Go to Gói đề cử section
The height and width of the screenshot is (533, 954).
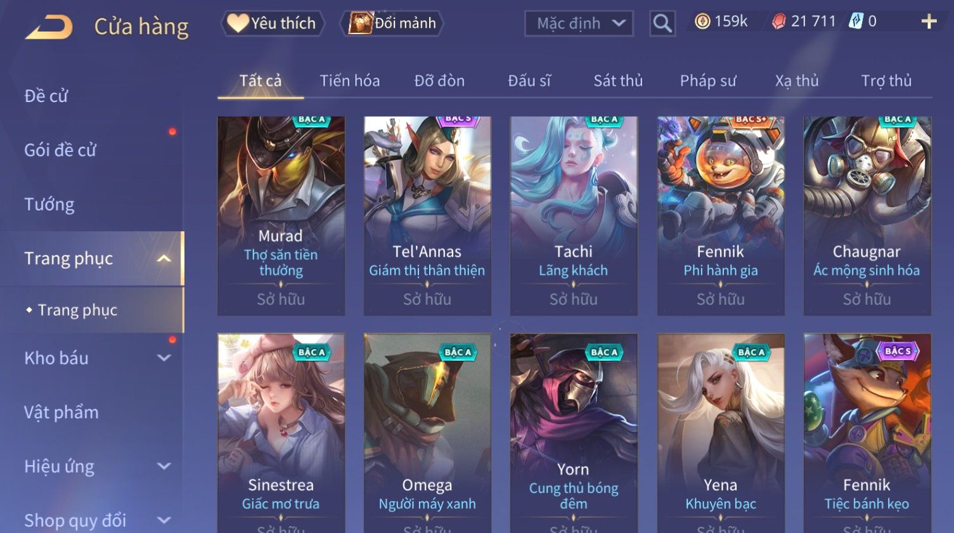tap(60, 150)
